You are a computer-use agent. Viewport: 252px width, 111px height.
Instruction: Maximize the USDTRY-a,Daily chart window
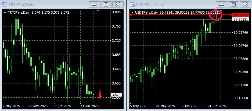point(233,5)
